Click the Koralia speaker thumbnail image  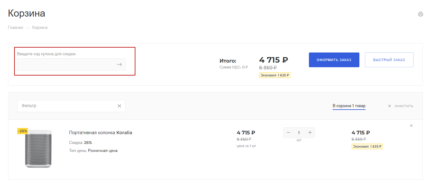pos(38,149)
